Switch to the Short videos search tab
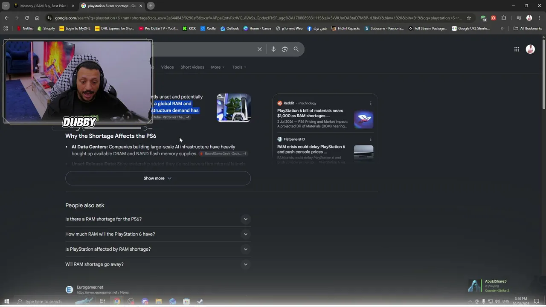The height and width of the screenshot is (307, 546). click(x=192, y=67)
